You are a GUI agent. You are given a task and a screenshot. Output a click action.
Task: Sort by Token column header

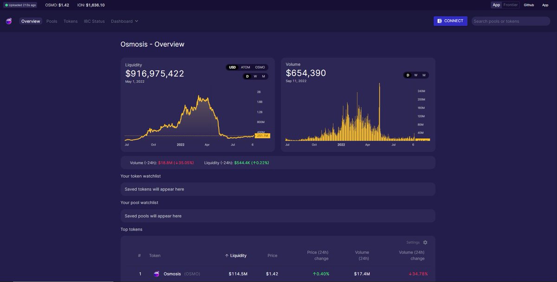click(155, 256)
